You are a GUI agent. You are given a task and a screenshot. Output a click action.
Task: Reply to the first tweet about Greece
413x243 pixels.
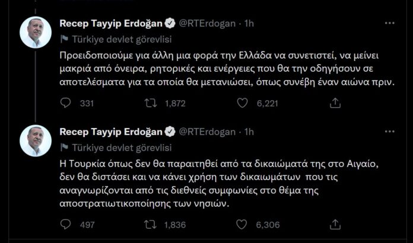tap(66, 103)
